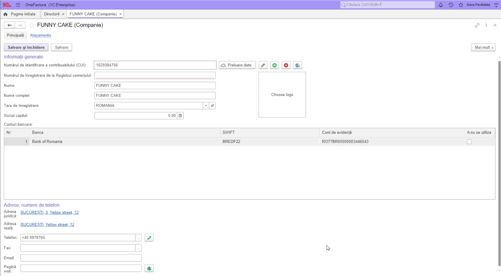Toggle 'A nu se utiliza' for Bank of Romania
The height and width of the screenshot is (276, 501).
pos(469,142)
